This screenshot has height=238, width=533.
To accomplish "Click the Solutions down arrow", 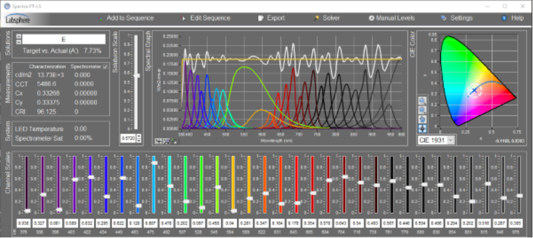I will (19, 42).
